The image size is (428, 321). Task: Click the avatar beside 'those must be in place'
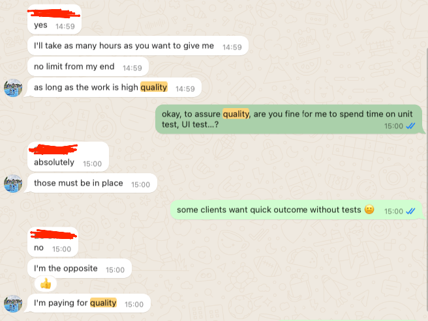pos(13,184)
